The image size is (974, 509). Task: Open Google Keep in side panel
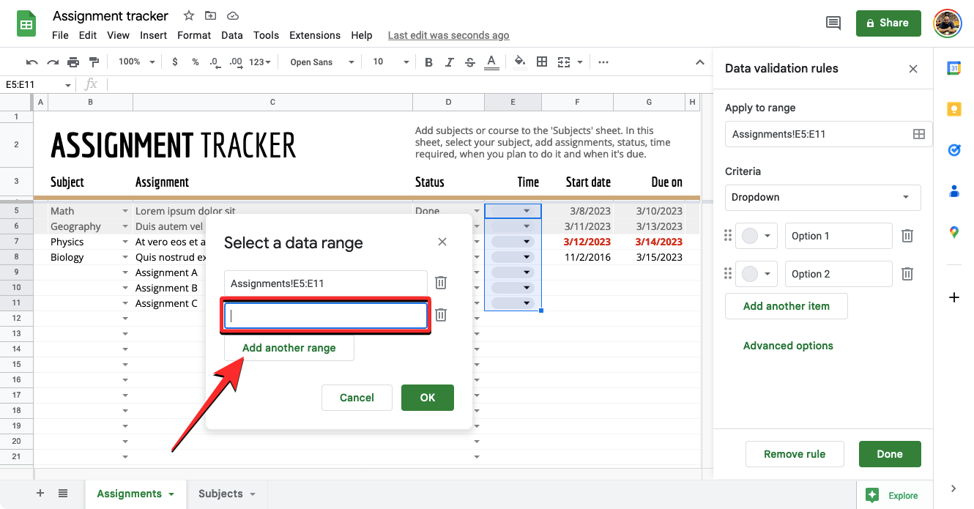coord(953,109)
